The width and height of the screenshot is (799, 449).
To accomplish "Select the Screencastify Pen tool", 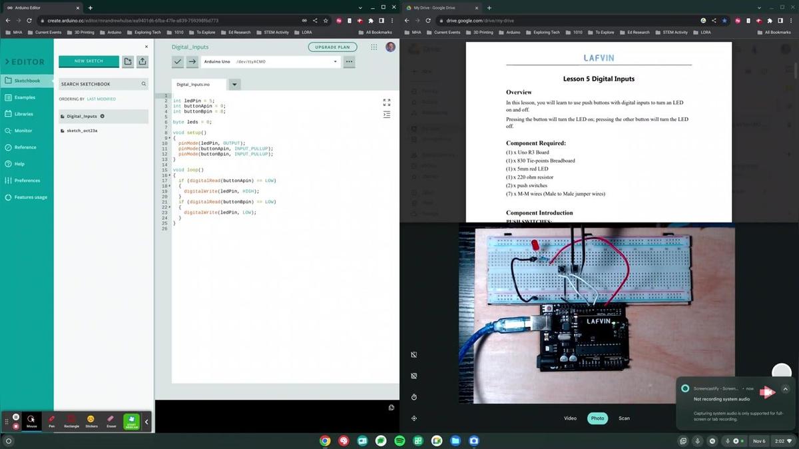I will pos(51,422).
